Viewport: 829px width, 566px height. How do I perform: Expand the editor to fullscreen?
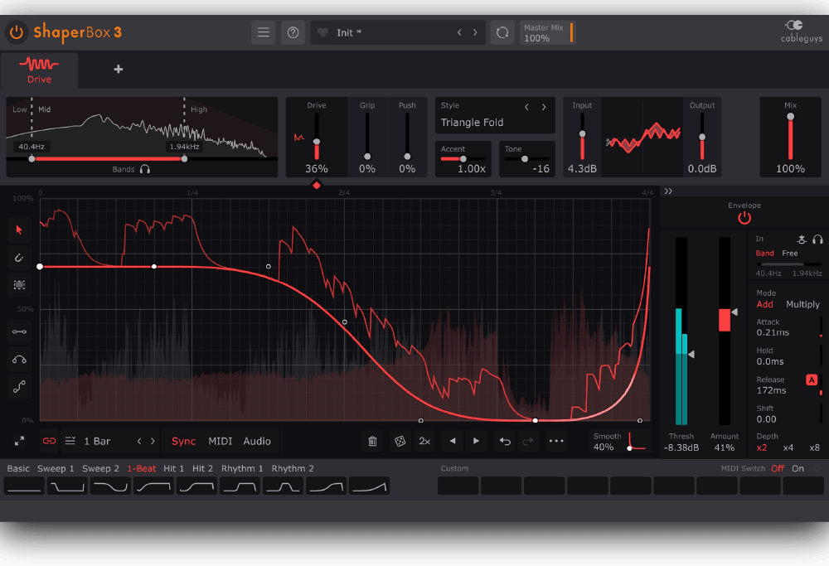20,441
